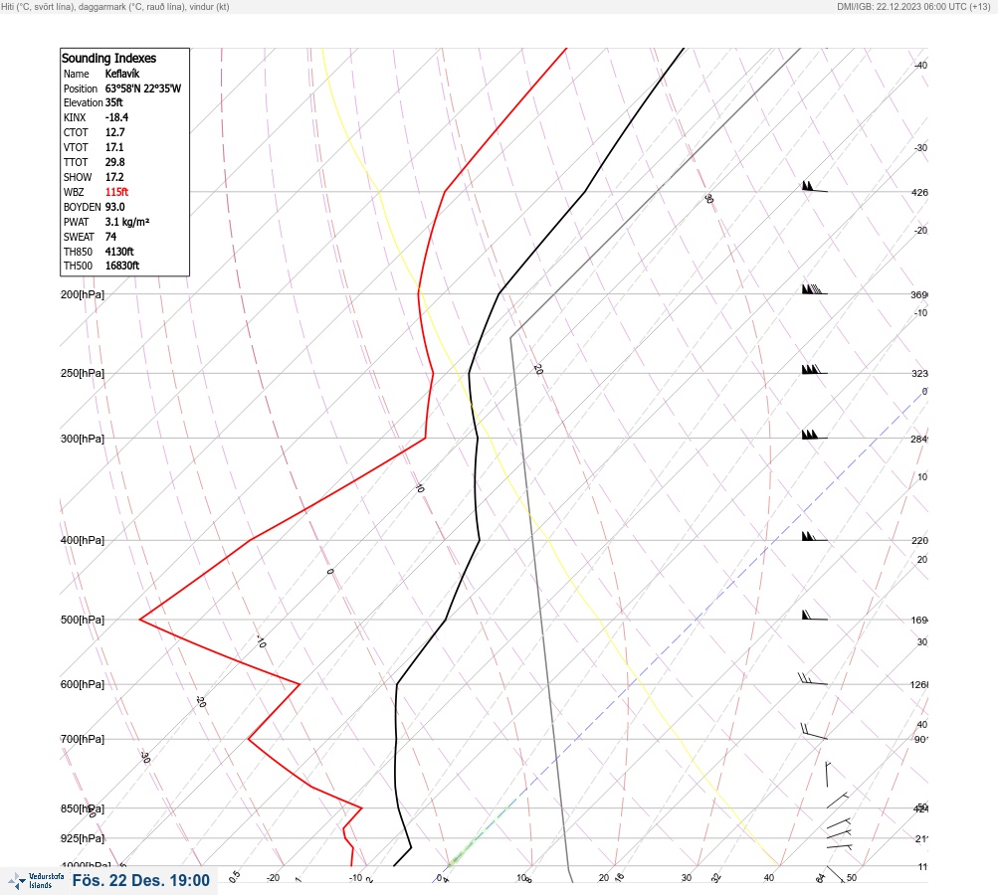This screenshot has height=895, width=998.
Task: Click the 850[hPa] pressure level label
Action: point(83,808)
